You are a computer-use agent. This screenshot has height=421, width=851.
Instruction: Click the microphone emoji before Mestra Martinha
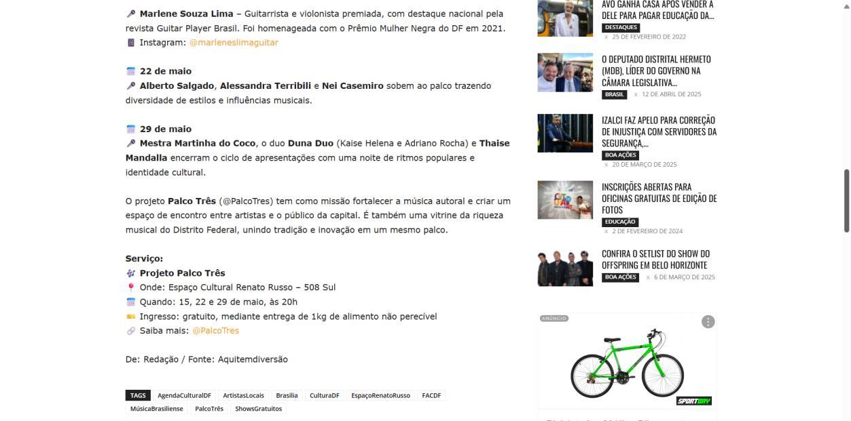click(131, 144)
